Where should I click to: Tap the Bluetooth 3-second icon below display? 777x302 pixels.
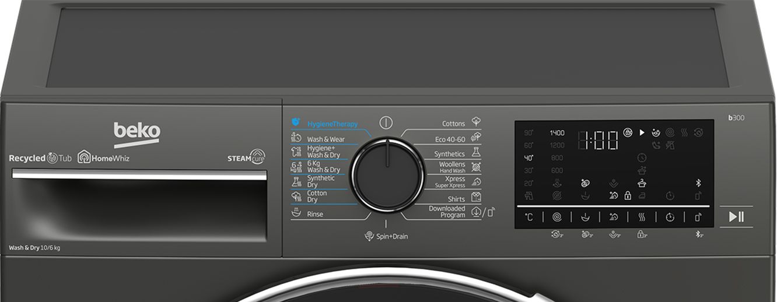point(699,234)
